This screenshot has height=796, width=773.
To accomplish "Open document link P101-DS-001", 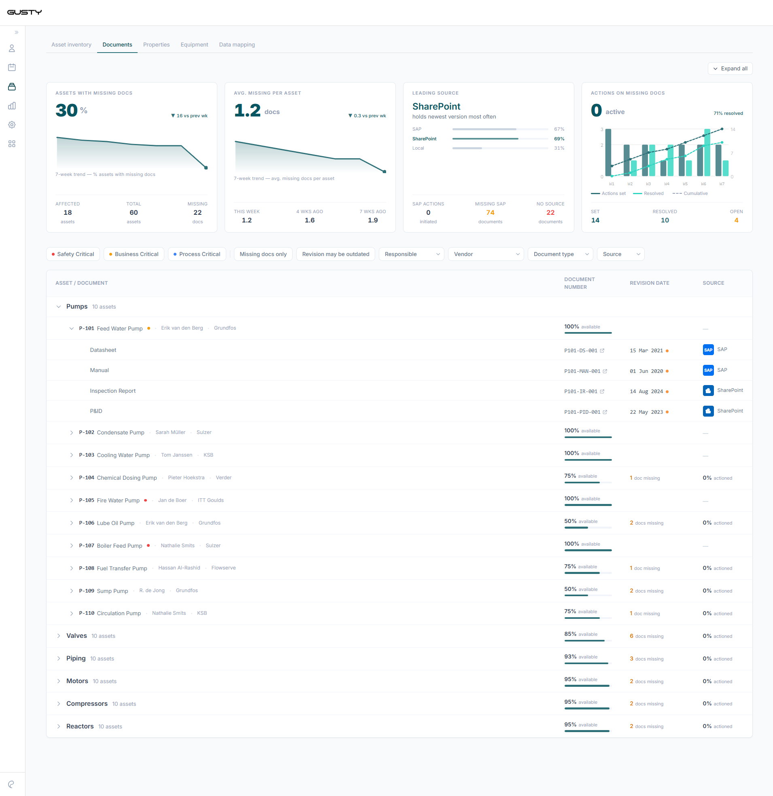I will [x=581, y=351].
